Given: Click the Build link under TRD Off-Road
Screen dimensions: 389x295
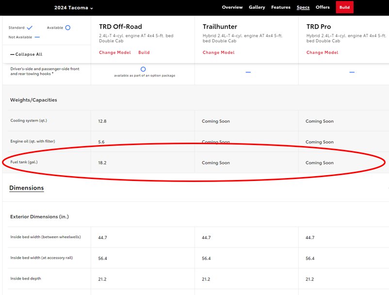Looking at the screenshot, I should pos(144,52).
